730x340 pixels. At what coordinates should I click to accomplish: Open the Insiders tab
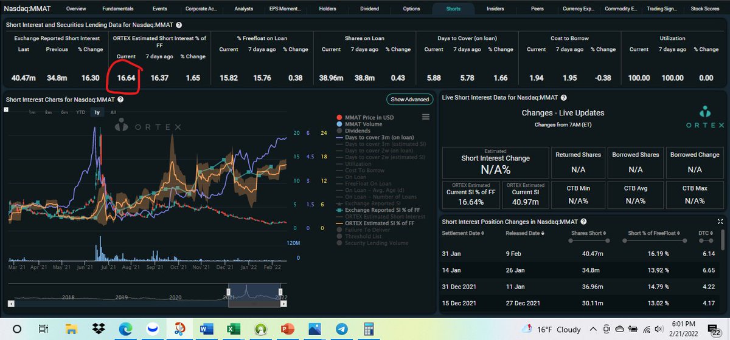pos(495,9)
